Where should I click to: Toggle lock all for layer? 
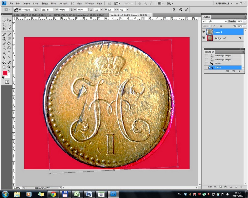point(221,26)
